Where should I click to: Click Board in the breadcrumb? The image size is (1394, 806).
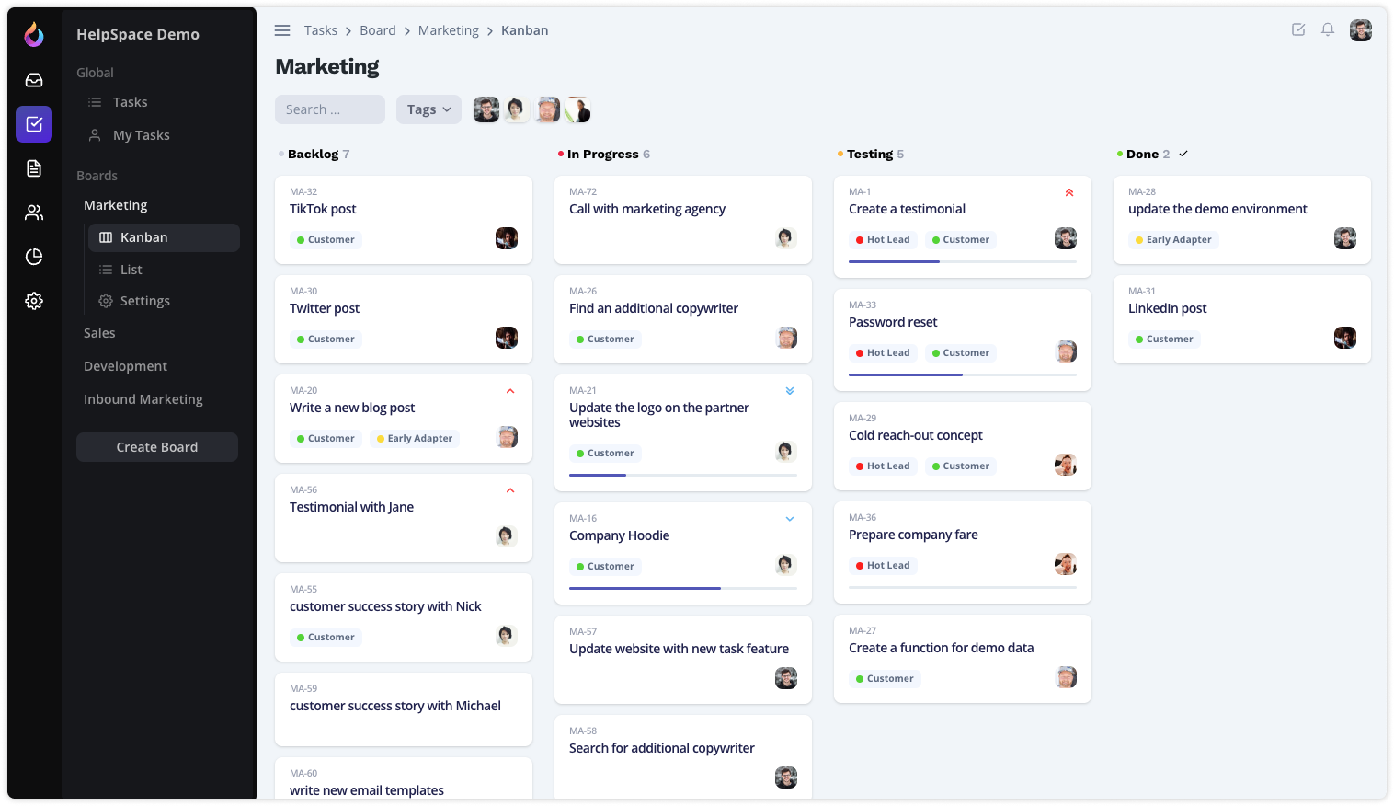point(378,30)
